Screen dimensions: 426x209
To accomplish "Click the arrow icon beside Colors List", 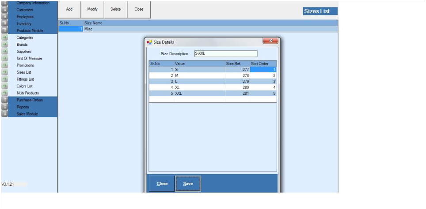I will point(4,86).
